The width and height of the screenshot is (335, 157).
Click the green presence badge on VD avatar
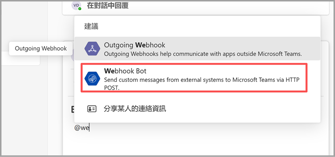pyautogui.click(x=80, y=8)
